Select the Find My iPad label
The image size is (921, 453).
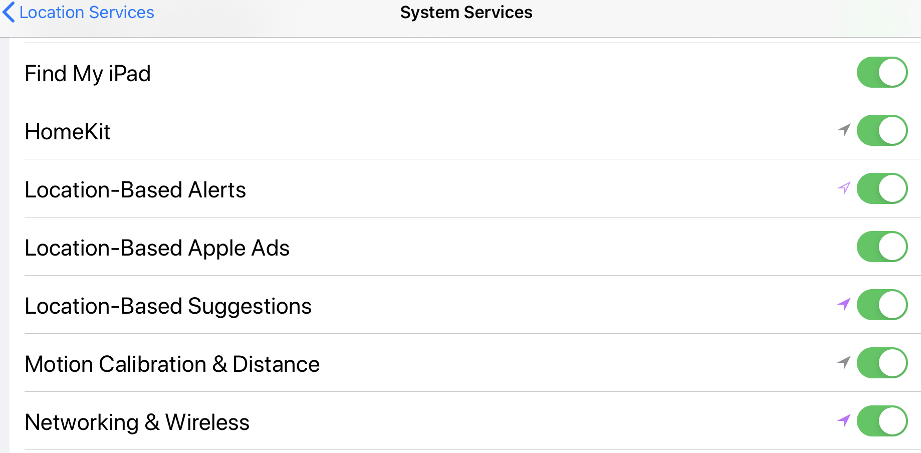[x=88, y=74]
